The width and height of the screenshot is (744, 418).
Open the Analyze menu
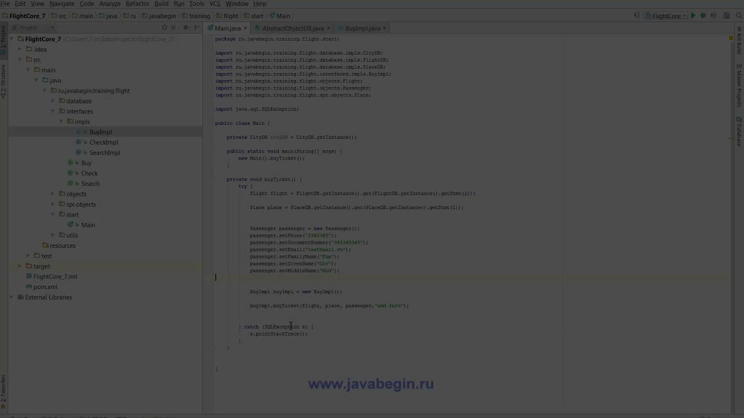pos(110,4)
